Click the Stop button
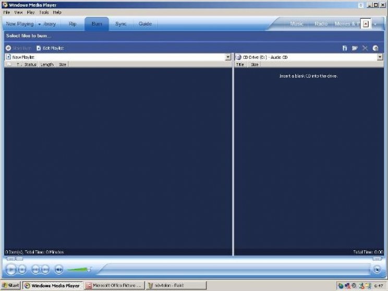 (x=22, y=270)
